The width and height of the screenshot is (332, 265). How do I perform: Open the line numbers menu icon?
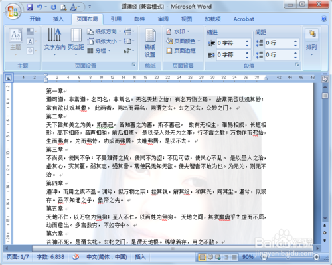[x=129, y=41]
